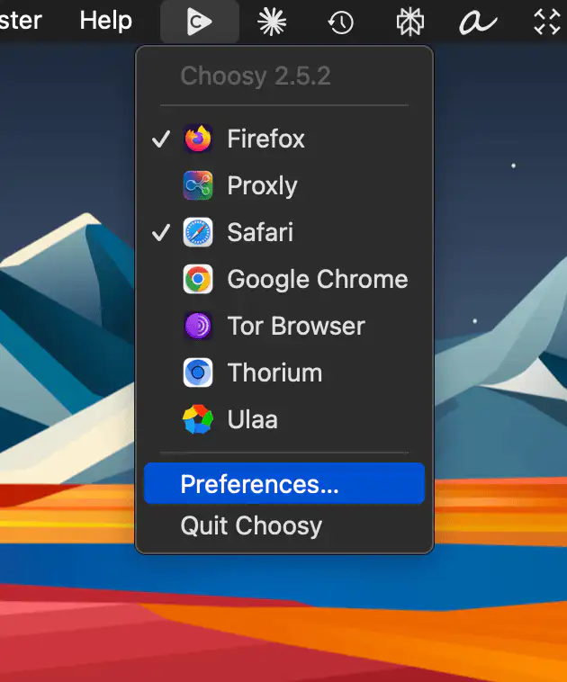This screenshot has height=682, width=567.
Task: Choose Quit Choosy
Action: pyautogui.click(x=251, y=526)
